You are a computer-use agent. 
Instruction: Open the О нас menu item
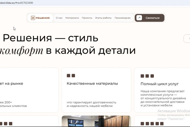pos(59,18)
